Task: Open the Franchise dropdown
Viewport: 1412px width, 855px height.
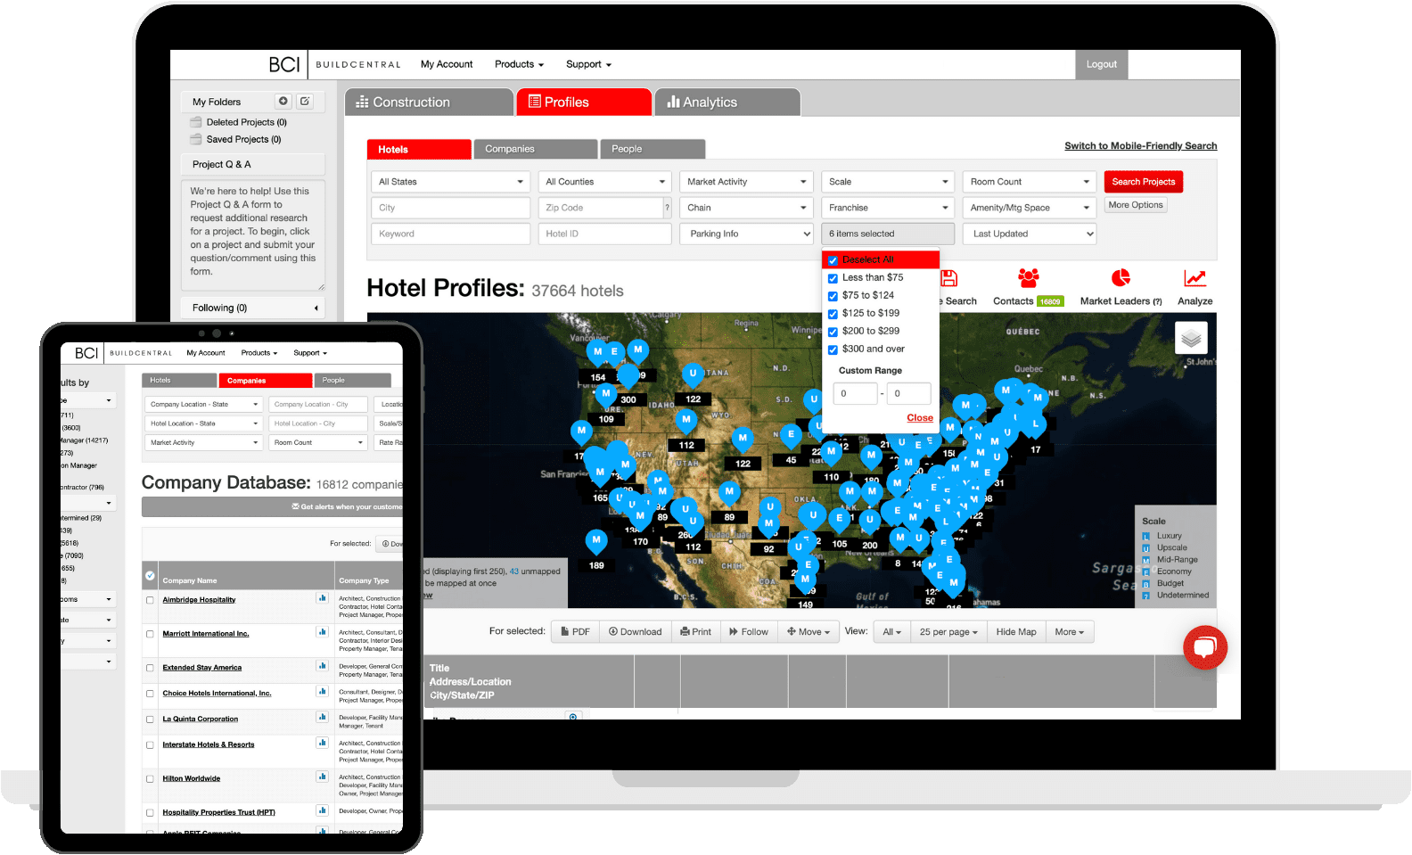Action: [x=888, y=208]
